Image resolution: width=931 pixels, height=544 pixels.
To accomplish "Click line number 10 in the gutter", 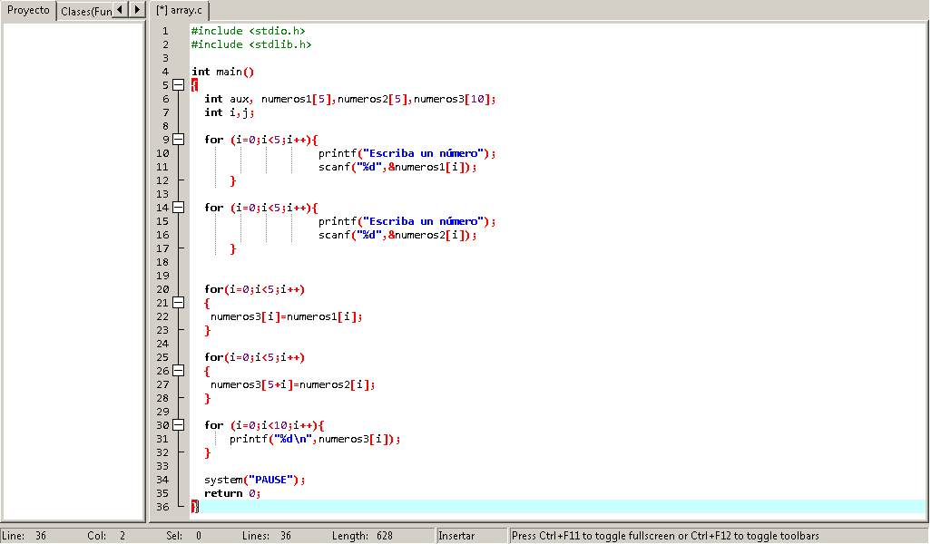I will (x=162, y=152).
